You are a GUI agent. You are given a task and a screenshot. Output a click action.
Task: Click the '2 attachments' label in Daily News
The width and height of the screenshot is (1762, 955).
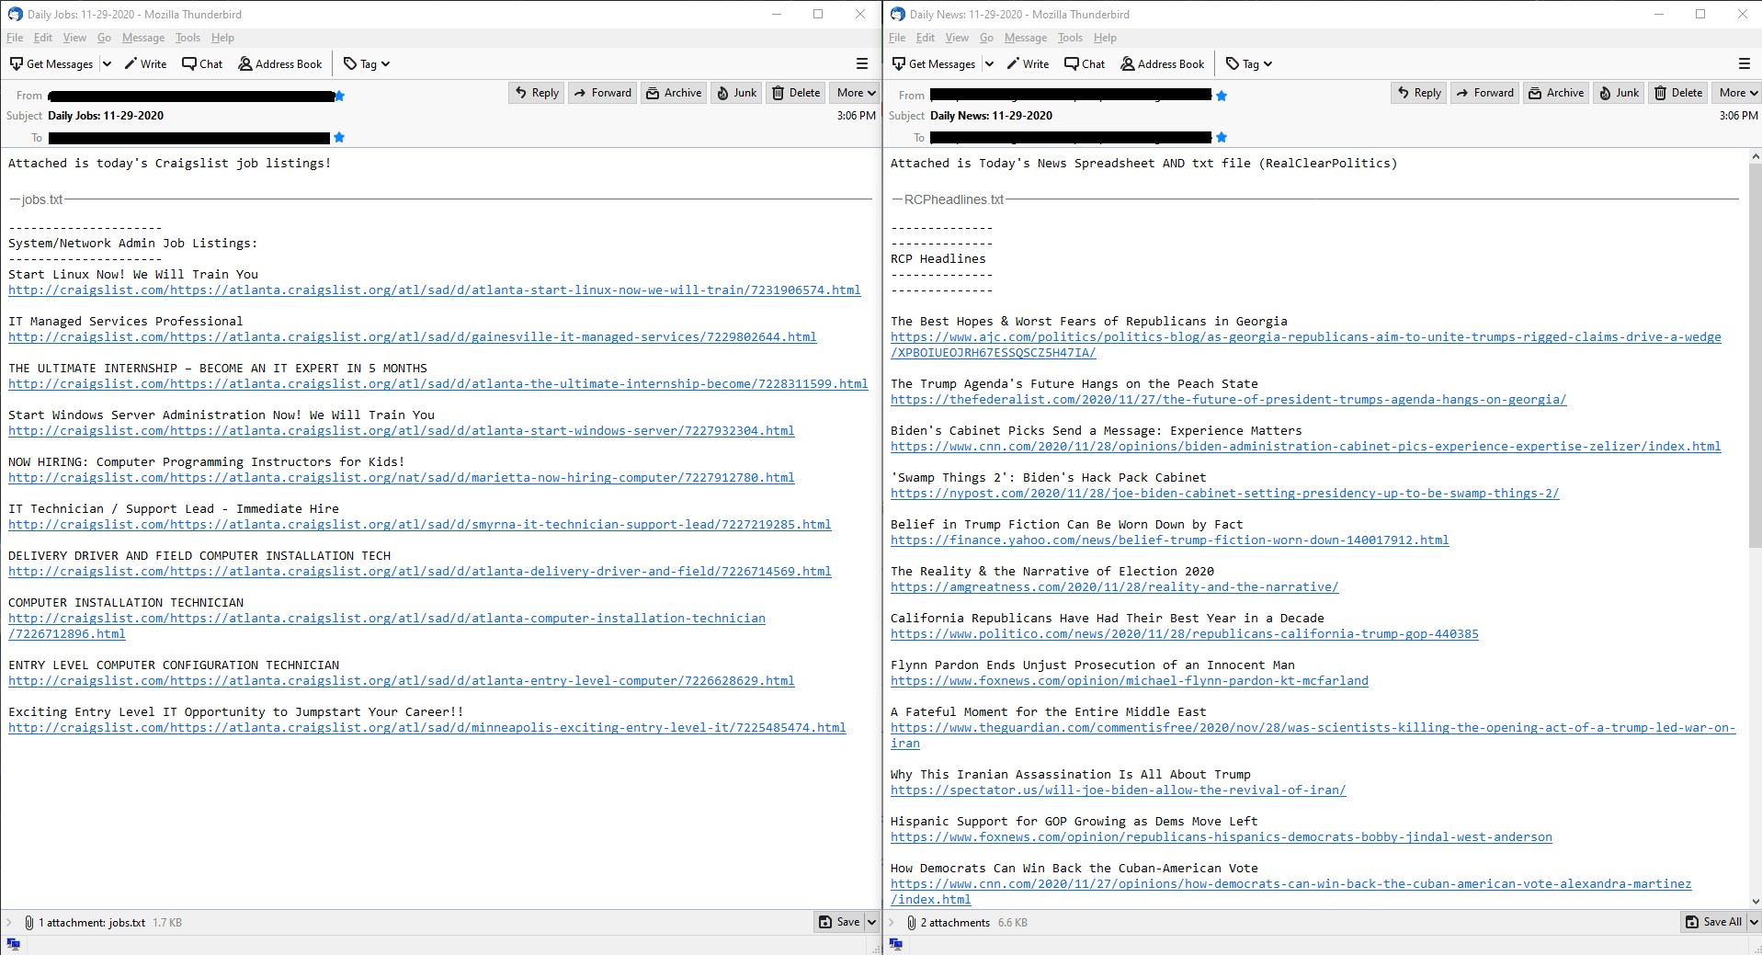(955, 923)
